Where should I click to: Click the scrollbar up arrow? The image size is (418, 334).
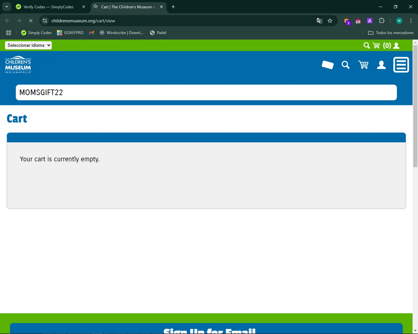[415, 42]
